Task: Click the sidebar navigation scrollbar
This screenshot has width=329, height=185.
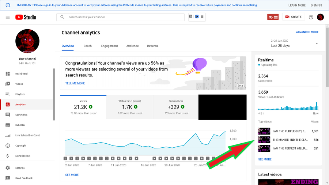Action: pyautogui.click(x=54, y=94)
